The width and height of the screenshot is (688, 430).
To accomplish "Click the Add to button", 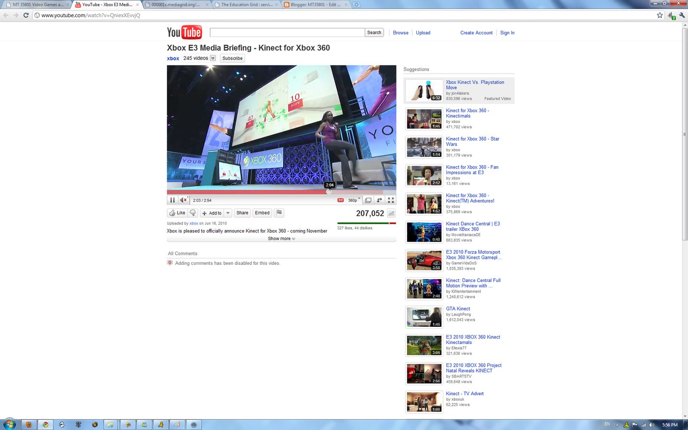I will [x=212, y=213].
